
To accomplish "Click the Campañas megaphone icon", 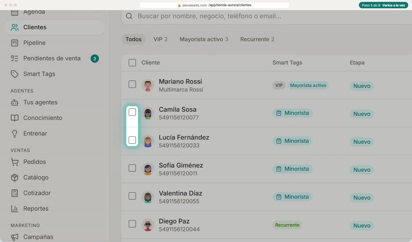I will point(14,237).
